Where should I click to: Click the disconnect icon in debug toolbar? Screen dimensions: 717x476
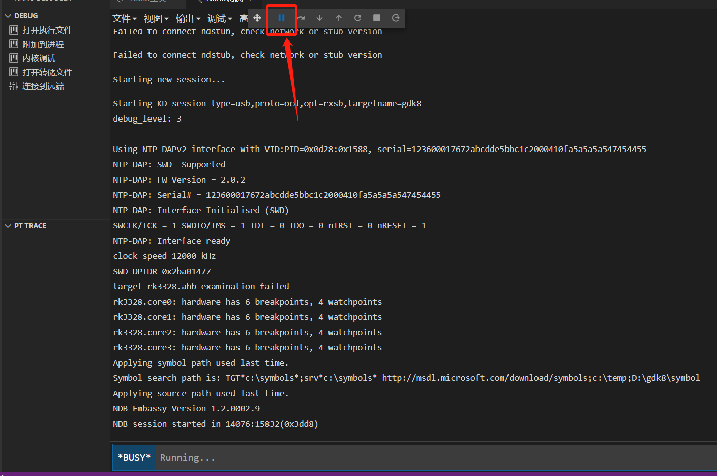[x=396, y=18]
